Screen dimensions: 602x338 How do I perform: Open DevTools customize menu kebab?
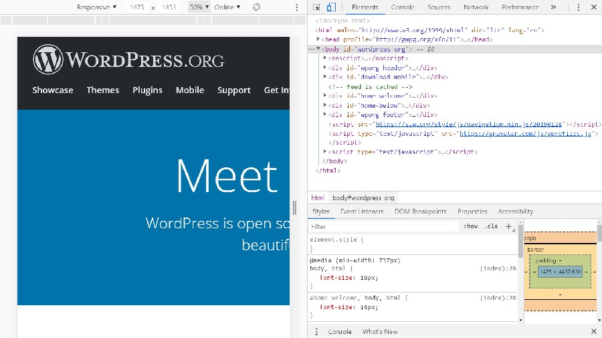click(x=579, y=7)
